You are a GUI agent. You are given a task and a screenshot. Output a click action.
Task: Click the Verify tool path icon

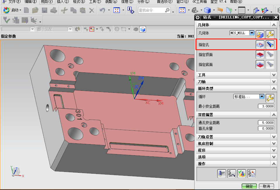point(241,174)
